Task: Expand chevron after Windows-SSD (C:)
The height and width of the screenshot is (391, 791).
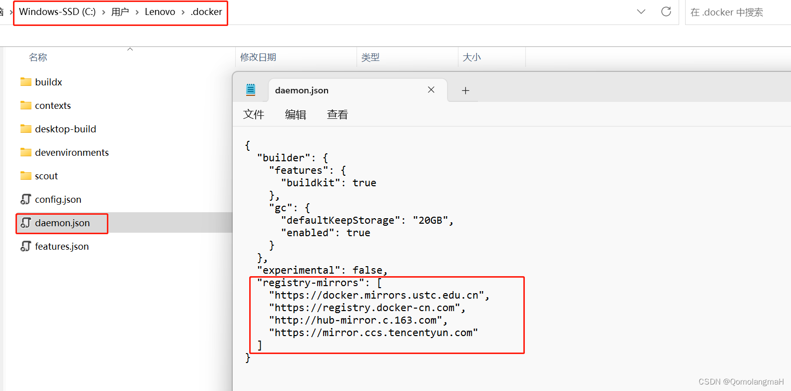Action: (x=103, y=12)
